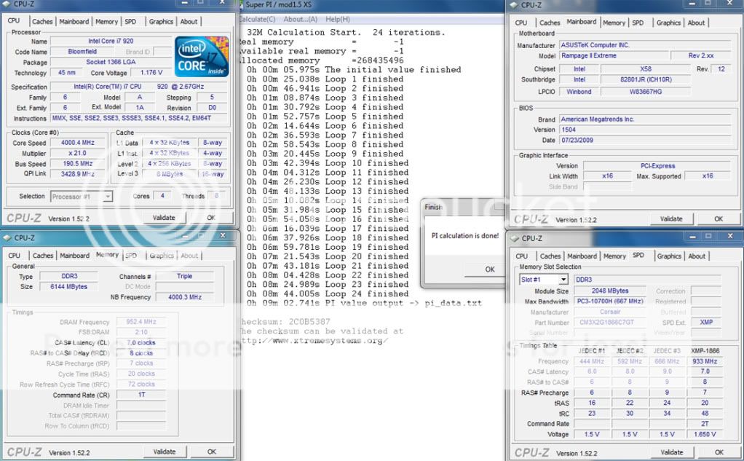Open the Caches tab in the Mainboard window

[550, 23]
